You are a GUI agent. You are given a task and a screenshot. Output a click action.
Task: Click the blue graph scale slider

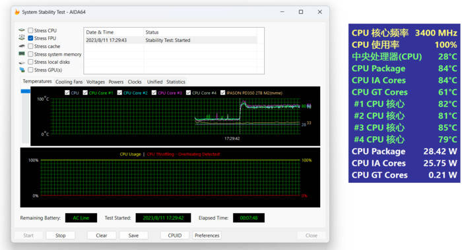pyautogui.click(x=25, y=91)
